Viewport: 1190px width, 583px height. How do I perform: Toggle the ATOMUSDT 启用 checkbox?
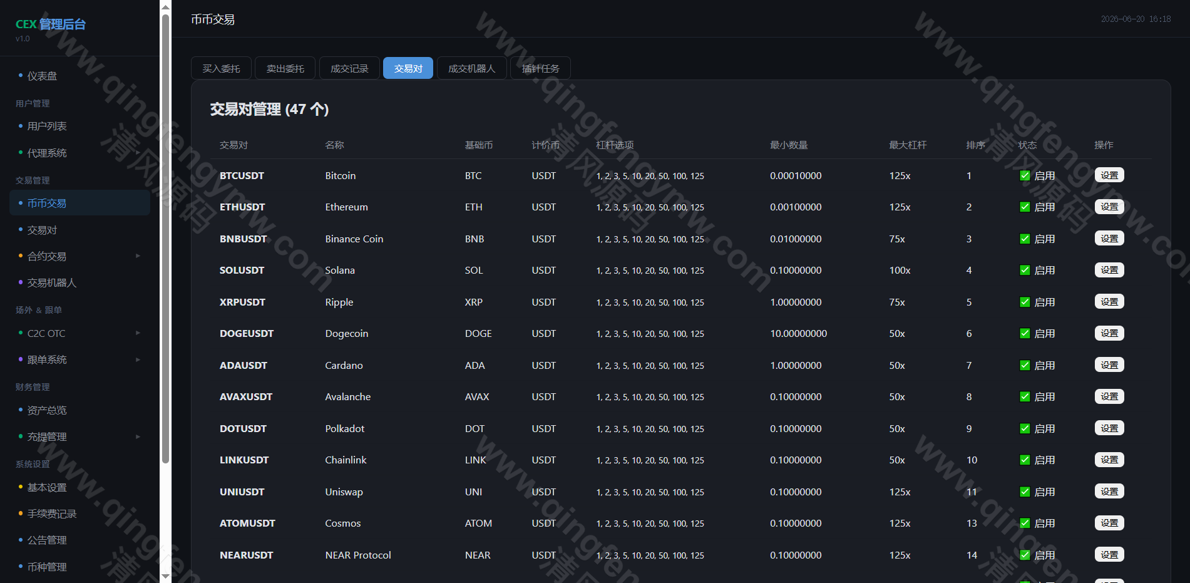coord(1025,524)
